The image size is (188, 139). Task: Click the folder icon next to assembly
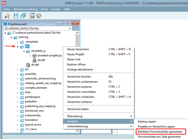coord(22,74)
